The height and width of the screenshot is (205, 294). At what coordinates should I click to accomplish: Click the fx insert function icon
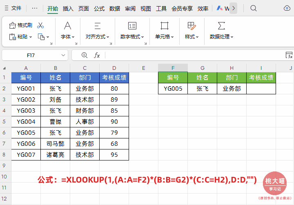point(97,55)
